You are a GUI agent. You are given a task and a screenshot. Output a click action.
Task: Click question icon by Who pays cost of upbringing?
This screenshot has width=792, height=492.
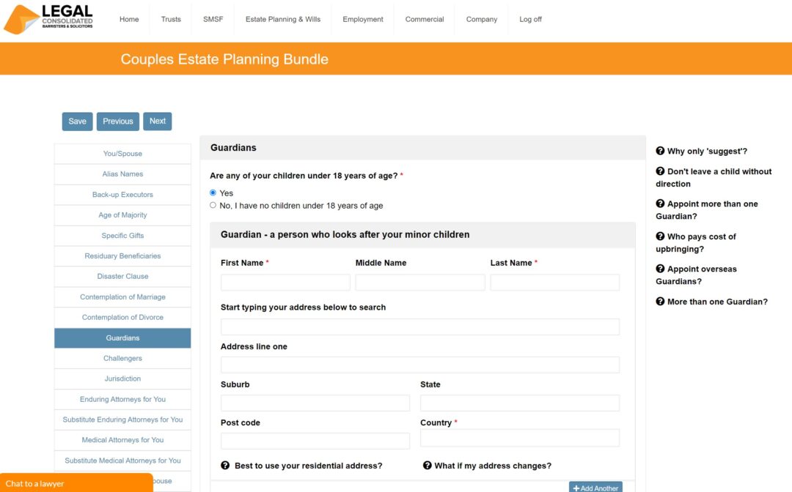(660, 236)
